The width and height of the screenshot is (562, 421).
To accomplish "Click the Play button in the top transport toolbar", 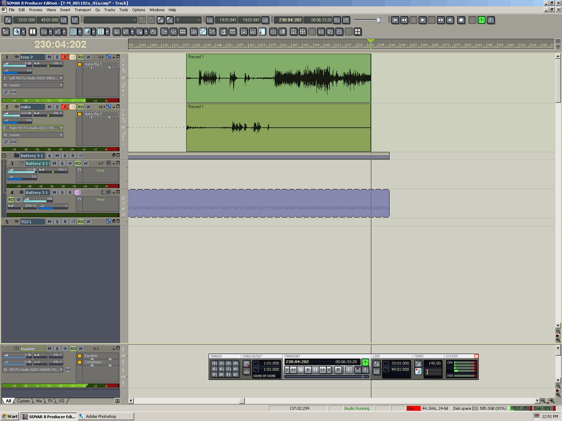I will tap(423, 20).
